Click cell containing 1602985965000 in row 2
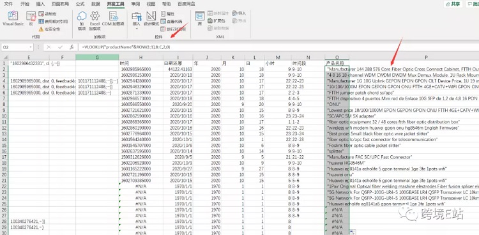This screenshot has height=235, width=479. click(141, 70)
